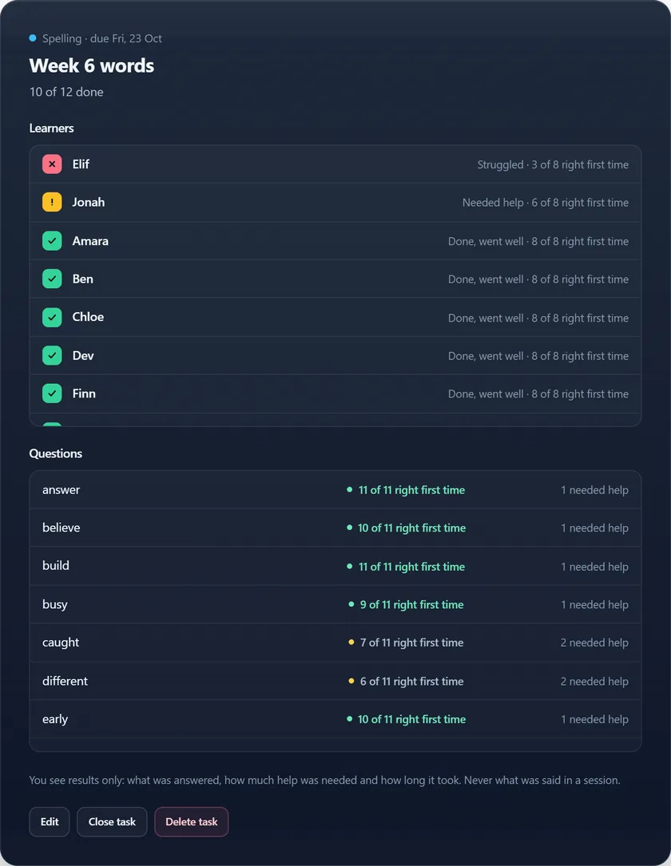Click '7 of 11 right first time' for caught
Viewport: 671px width, 866px height.
point(411,643)
